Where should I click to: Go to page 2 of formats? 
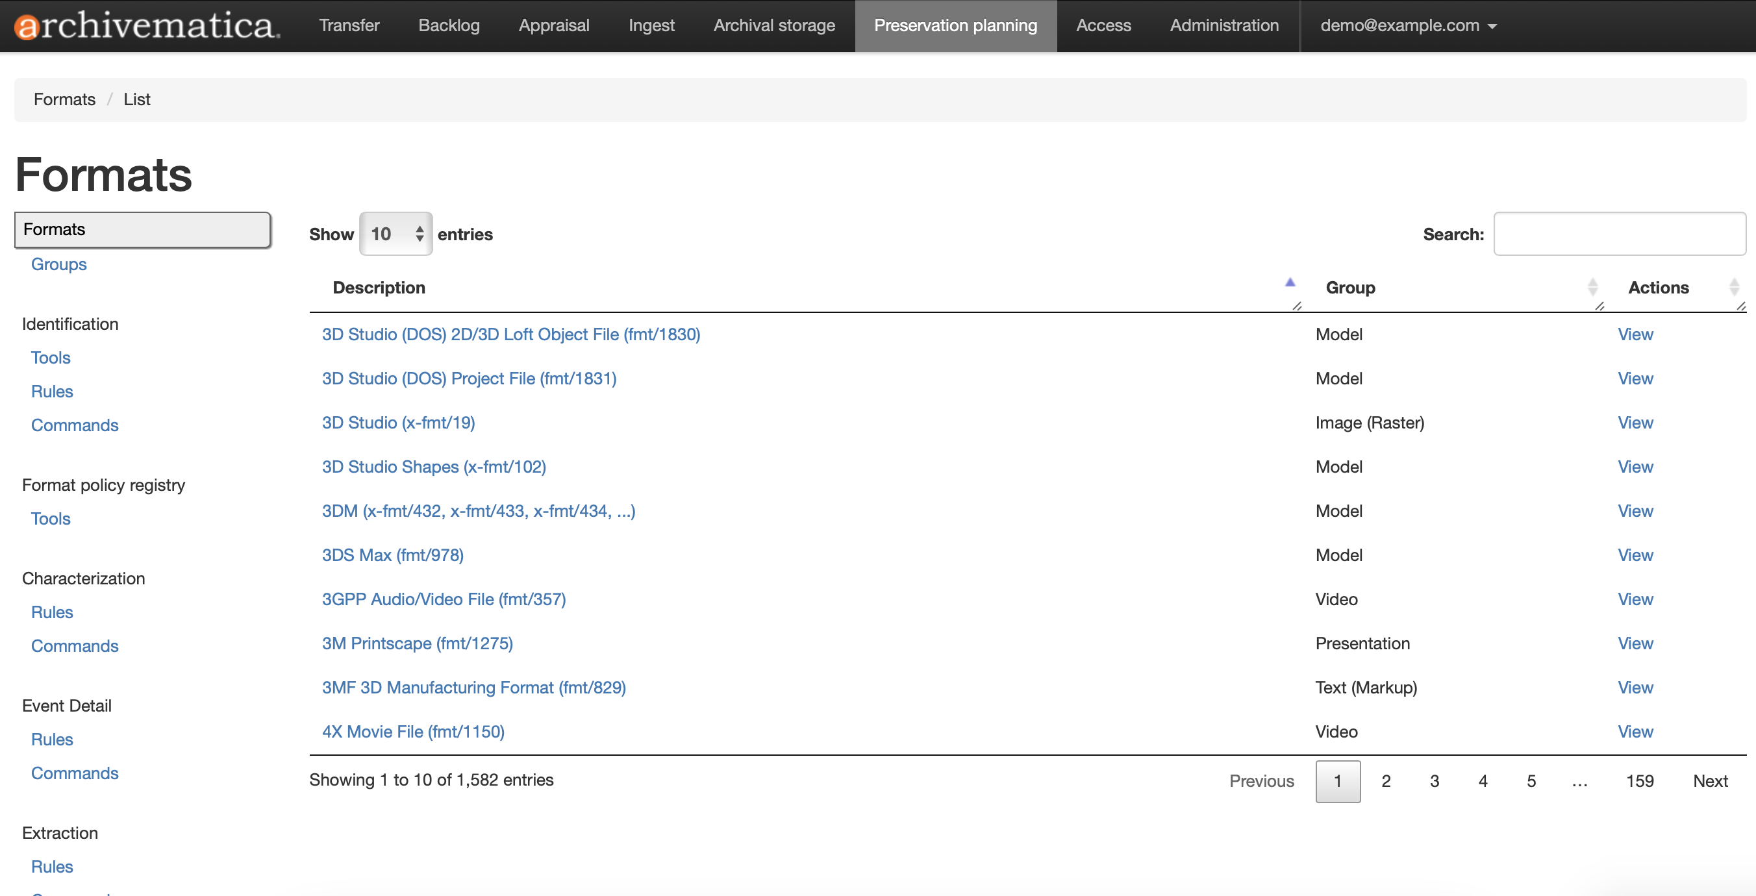(x=1386, y=782)
